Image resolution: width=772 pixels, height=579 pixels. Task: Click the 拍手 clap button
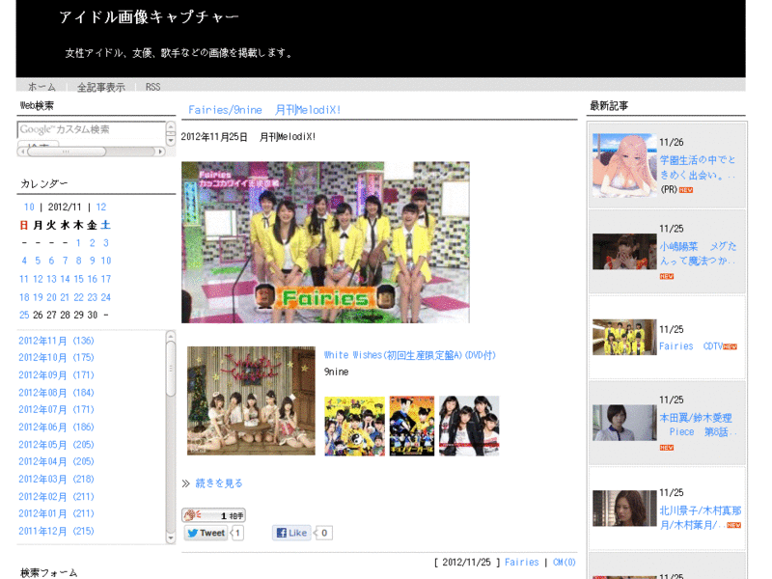pyautogui.click(x=213, y=515)
